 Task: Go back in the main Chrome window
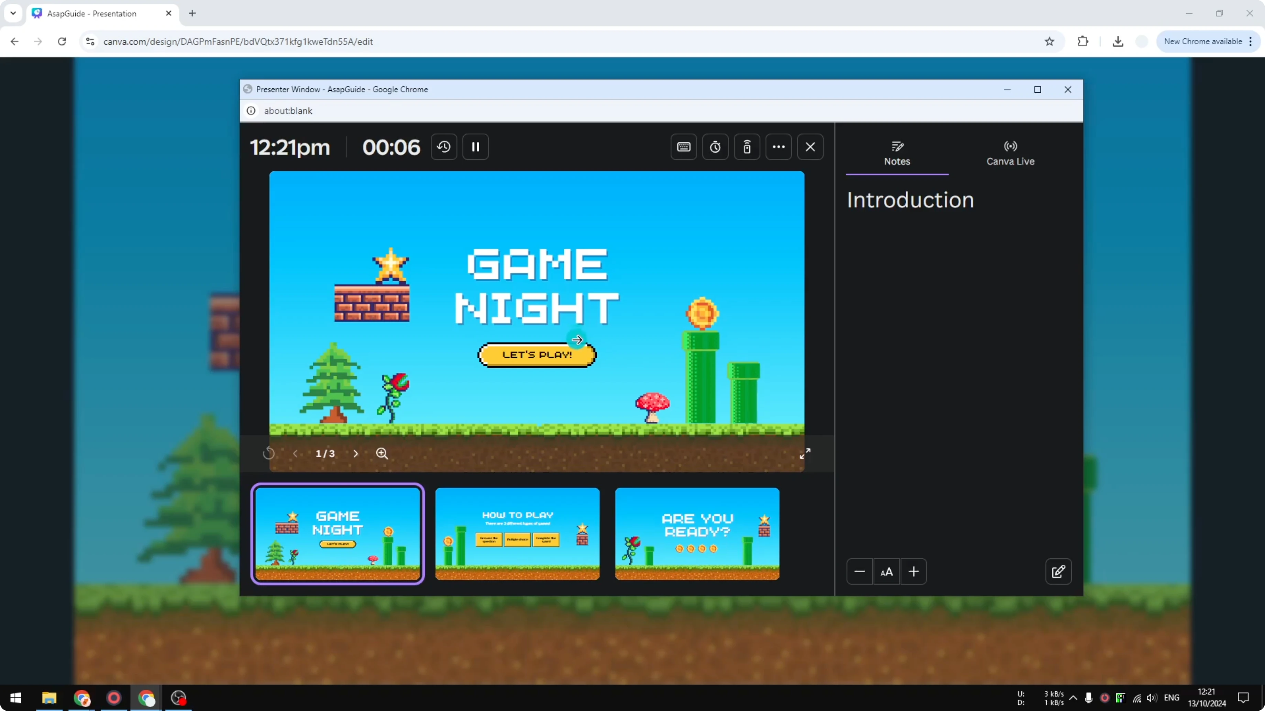coord(15,42)
